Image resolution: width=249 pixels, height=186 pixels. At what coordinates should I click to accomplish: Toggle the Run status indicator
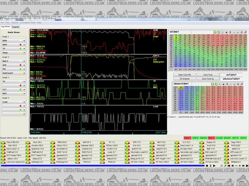click(212, 138)
